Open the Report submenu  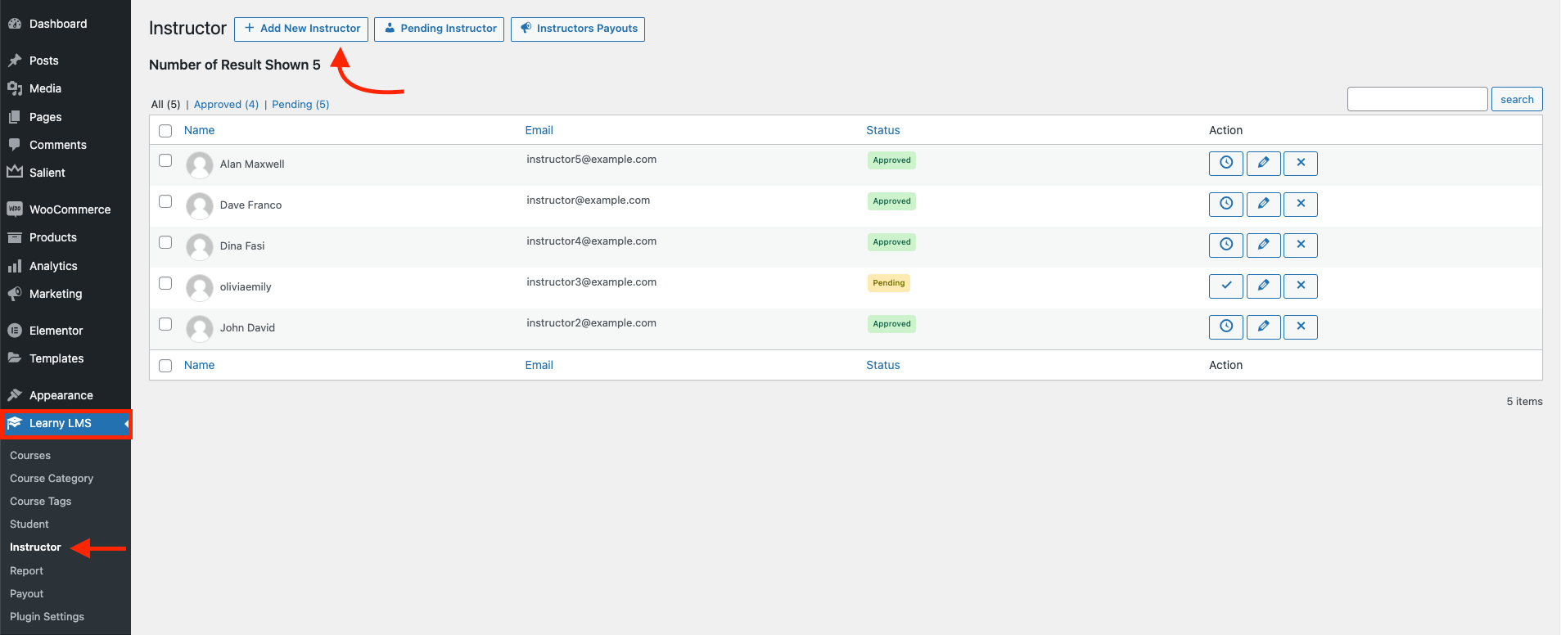tap(26, 570)
